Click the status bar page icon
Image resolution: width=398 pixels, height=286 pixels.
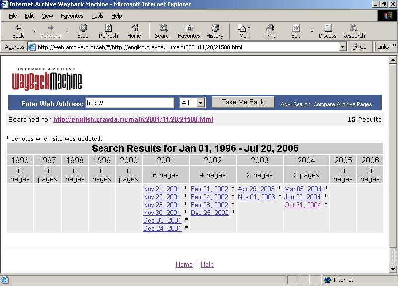[5, 280]
